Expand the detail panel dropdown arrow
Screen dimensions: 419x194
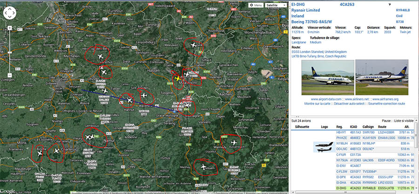390,5
